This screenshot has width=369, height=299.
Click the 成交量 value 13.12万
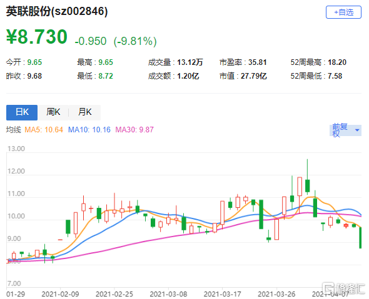pyautogui.click(x=190, y=62)
